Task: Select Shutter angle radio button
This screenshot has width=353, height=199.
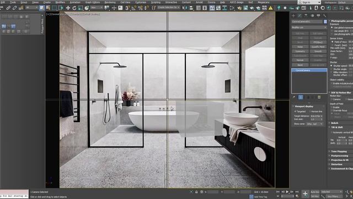Action: pos(331,69)
